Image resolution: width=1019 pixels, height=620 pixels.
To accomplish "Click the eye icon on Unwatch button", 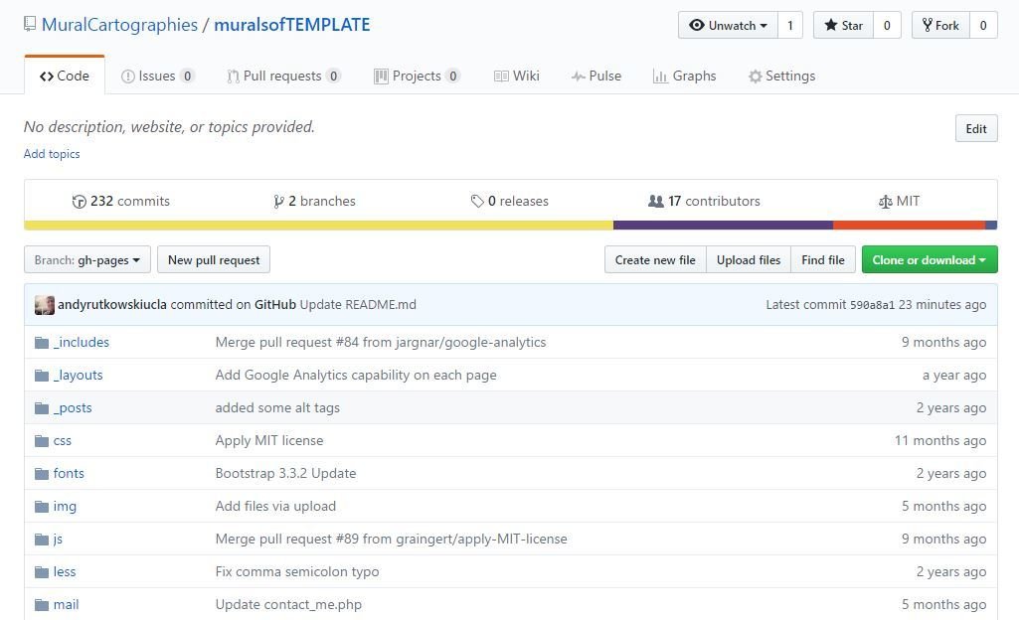I will tap(697, 25).
